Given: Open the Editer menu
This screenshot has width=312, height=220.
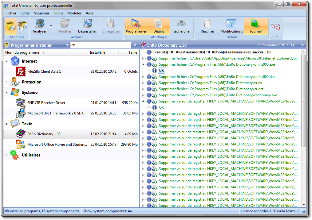Looking at the screenshot, I should [x=25, y=13].
